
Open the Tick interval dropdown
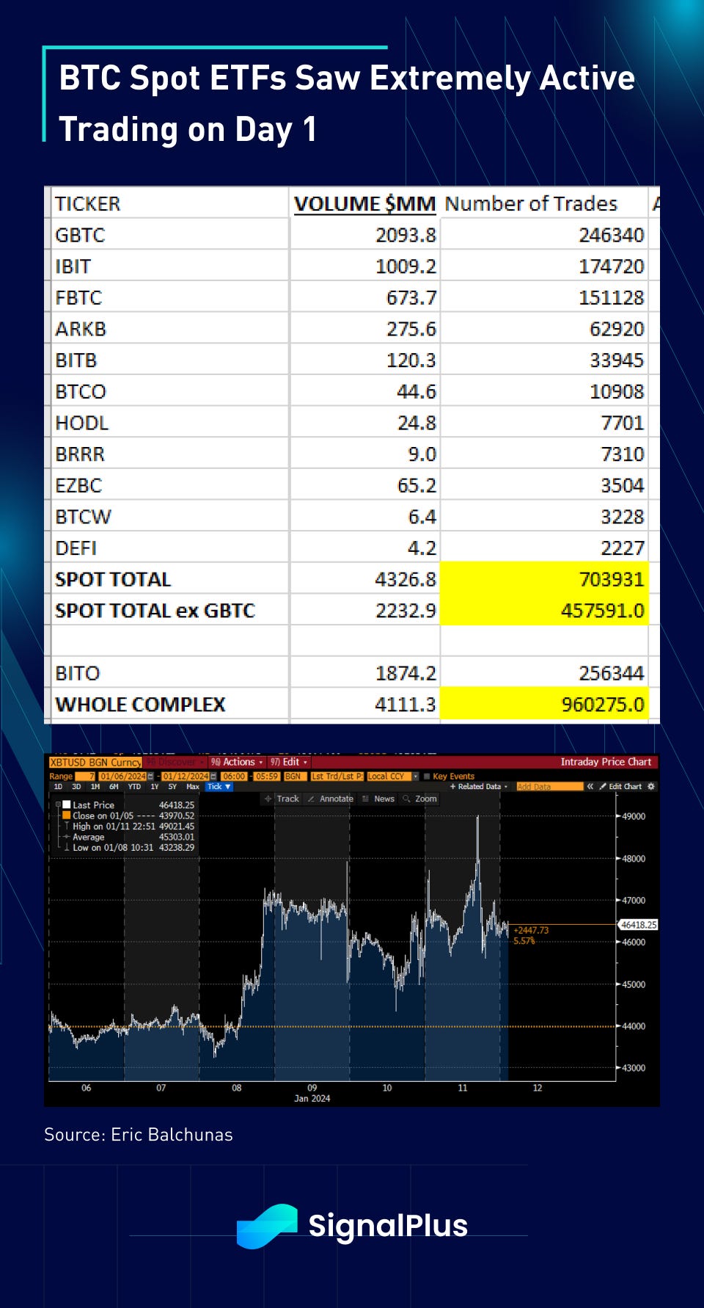pyautogui.click(x=219, y=786)
